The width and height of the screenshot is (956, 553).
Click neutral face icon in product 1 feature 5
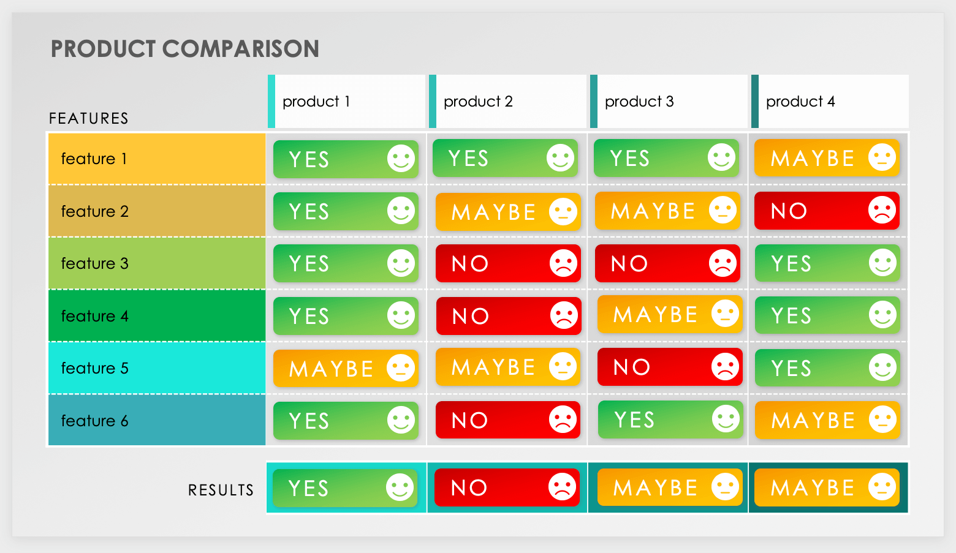pyautogui.click(x=401, y=368)
